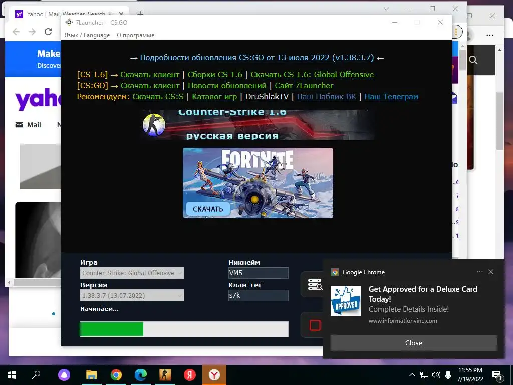Click forward arrow in the Yahoo browser
The image size is (513, 385).
(32, 32)
